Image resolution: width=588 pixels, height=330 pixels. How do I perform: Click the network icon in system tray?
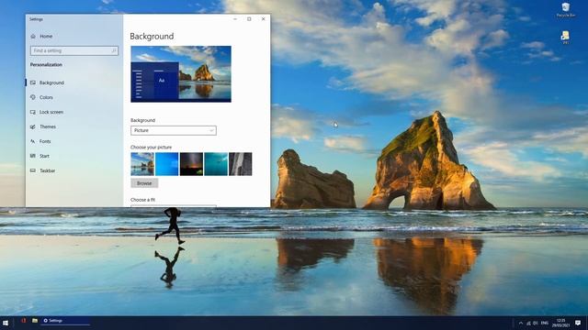529,323
